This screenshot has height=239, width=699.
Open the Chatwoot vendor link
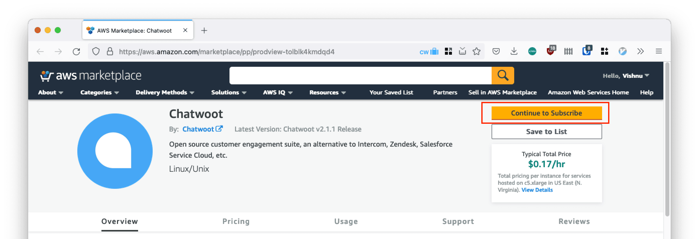coord(202,129)
